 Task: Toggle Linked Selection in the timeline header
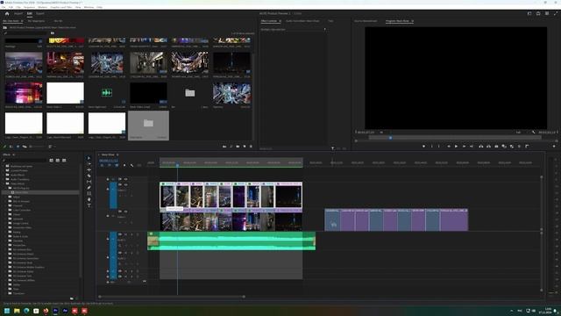pyautogui.click(x=117, y=165)
